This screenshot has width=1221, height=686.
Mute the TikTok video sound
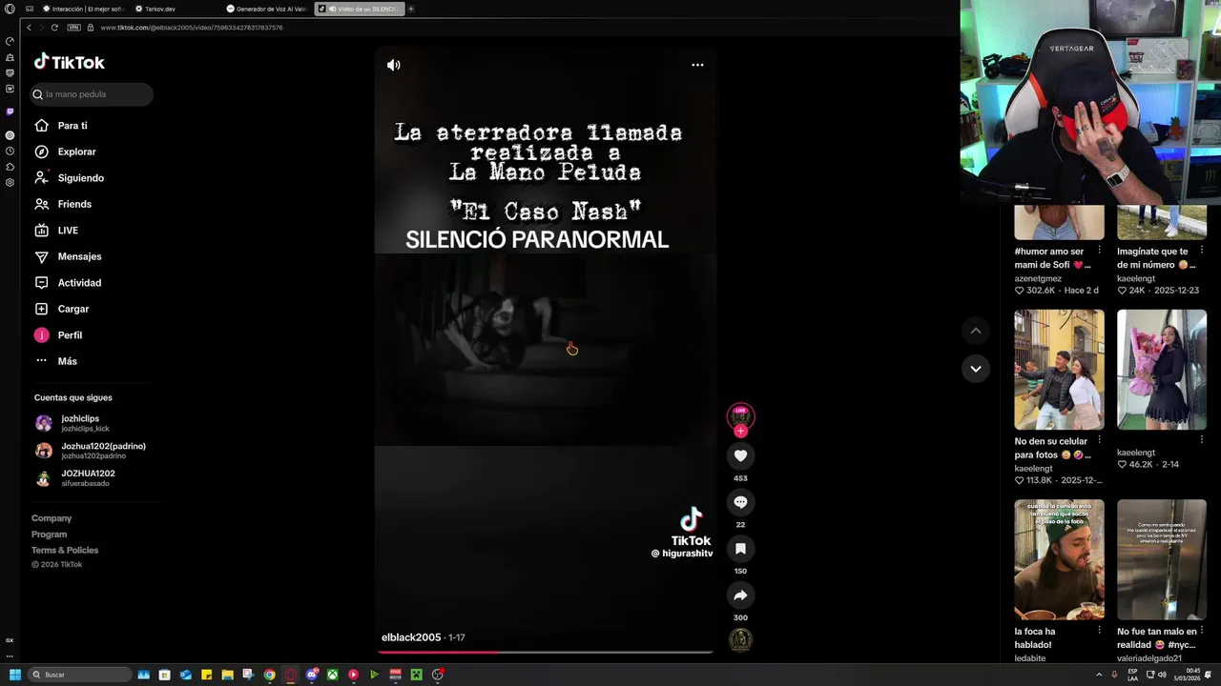click(394, 65)
